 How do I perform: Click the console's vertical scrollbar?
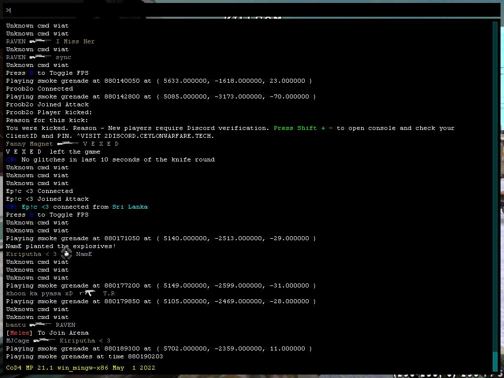pyautogui.click(x=495, y=192)
